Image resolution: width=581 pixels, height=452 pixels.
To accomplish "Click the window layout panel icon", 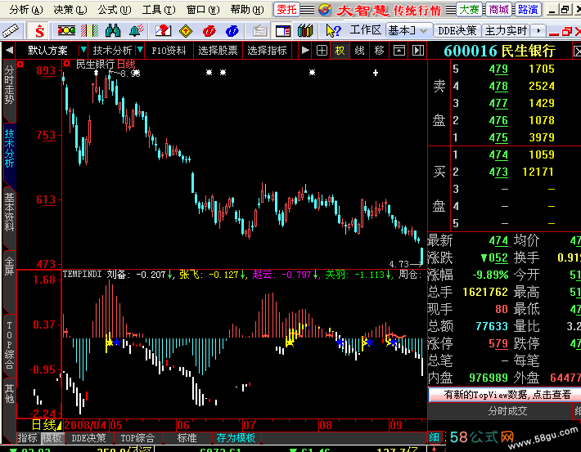I will (283, 31).
